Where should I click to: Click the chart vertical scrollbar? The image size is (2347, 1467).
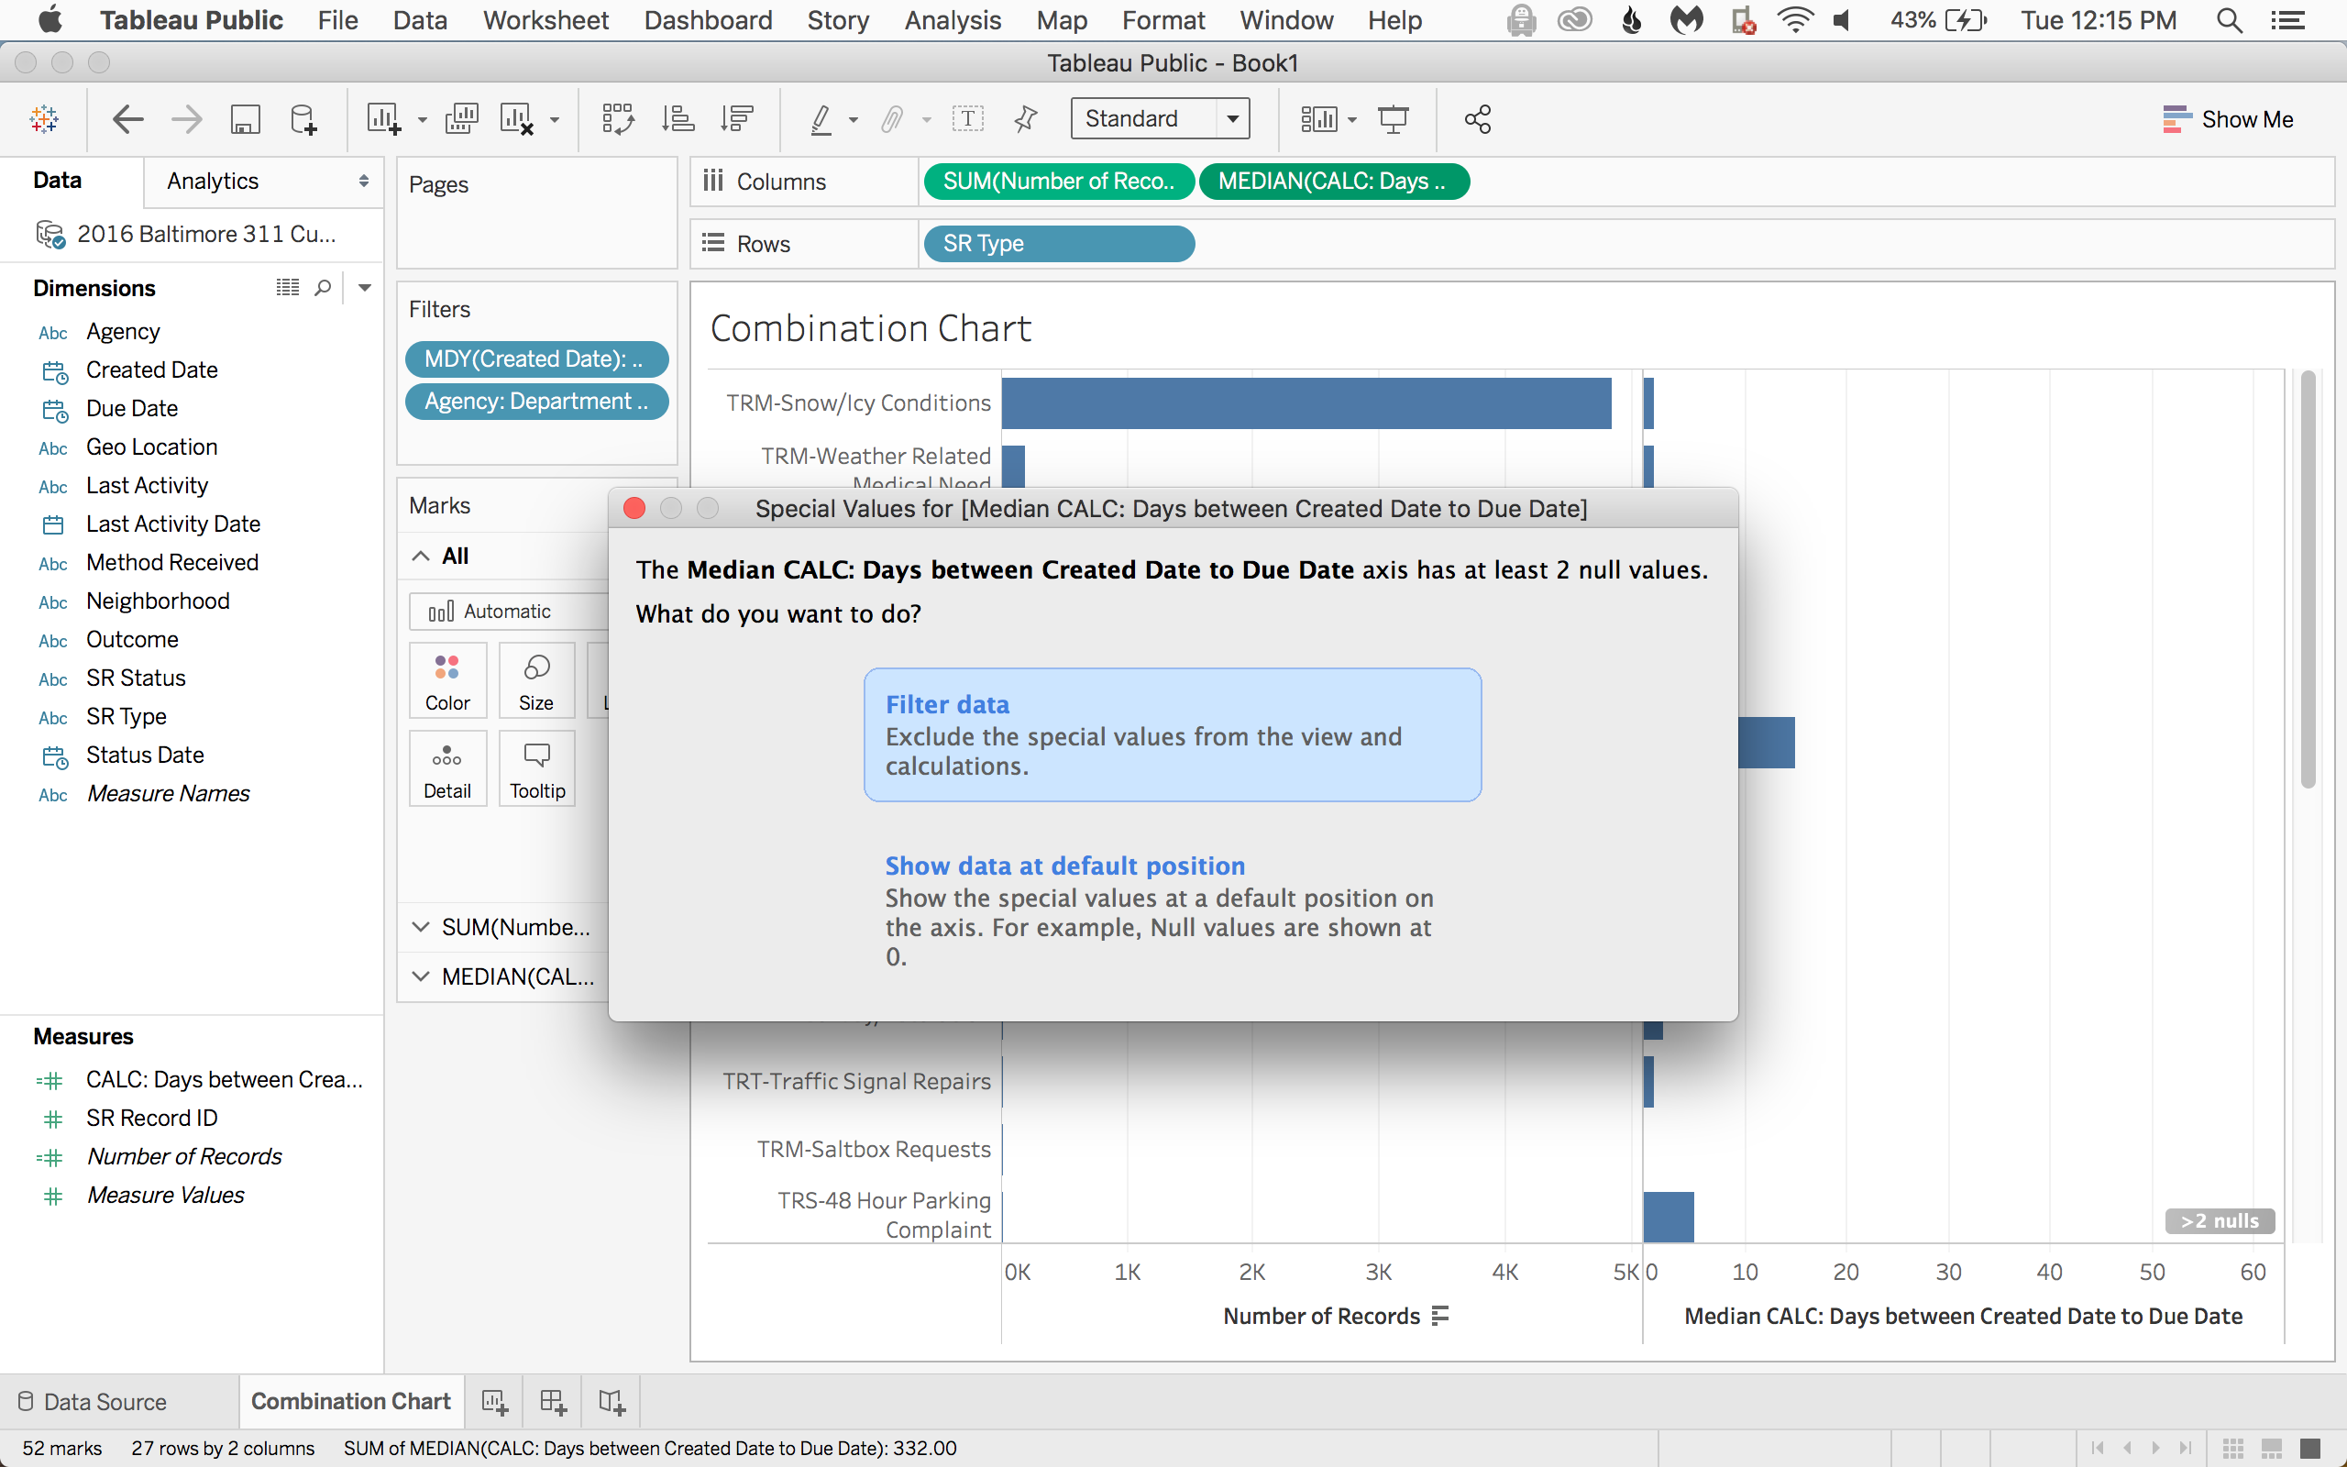click(2308, 580)
